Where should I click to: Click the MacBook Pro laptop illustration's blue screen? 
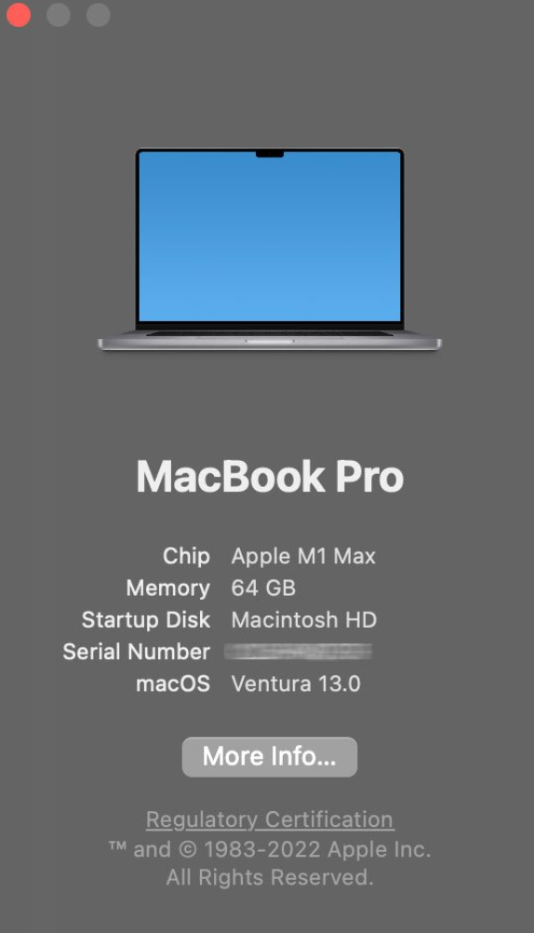coord(270,237)
